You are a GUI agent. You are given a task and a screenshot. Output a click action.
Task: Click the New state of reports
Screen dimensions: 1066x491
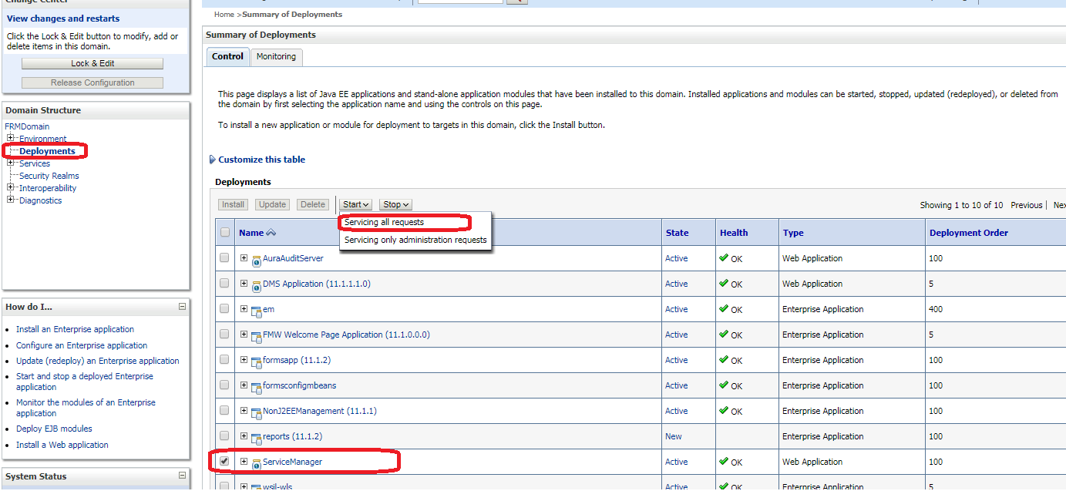point(674,436)
